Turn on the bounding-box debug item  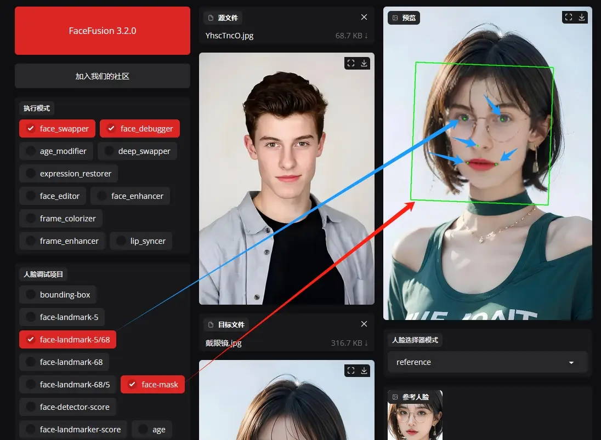(58, 295)
